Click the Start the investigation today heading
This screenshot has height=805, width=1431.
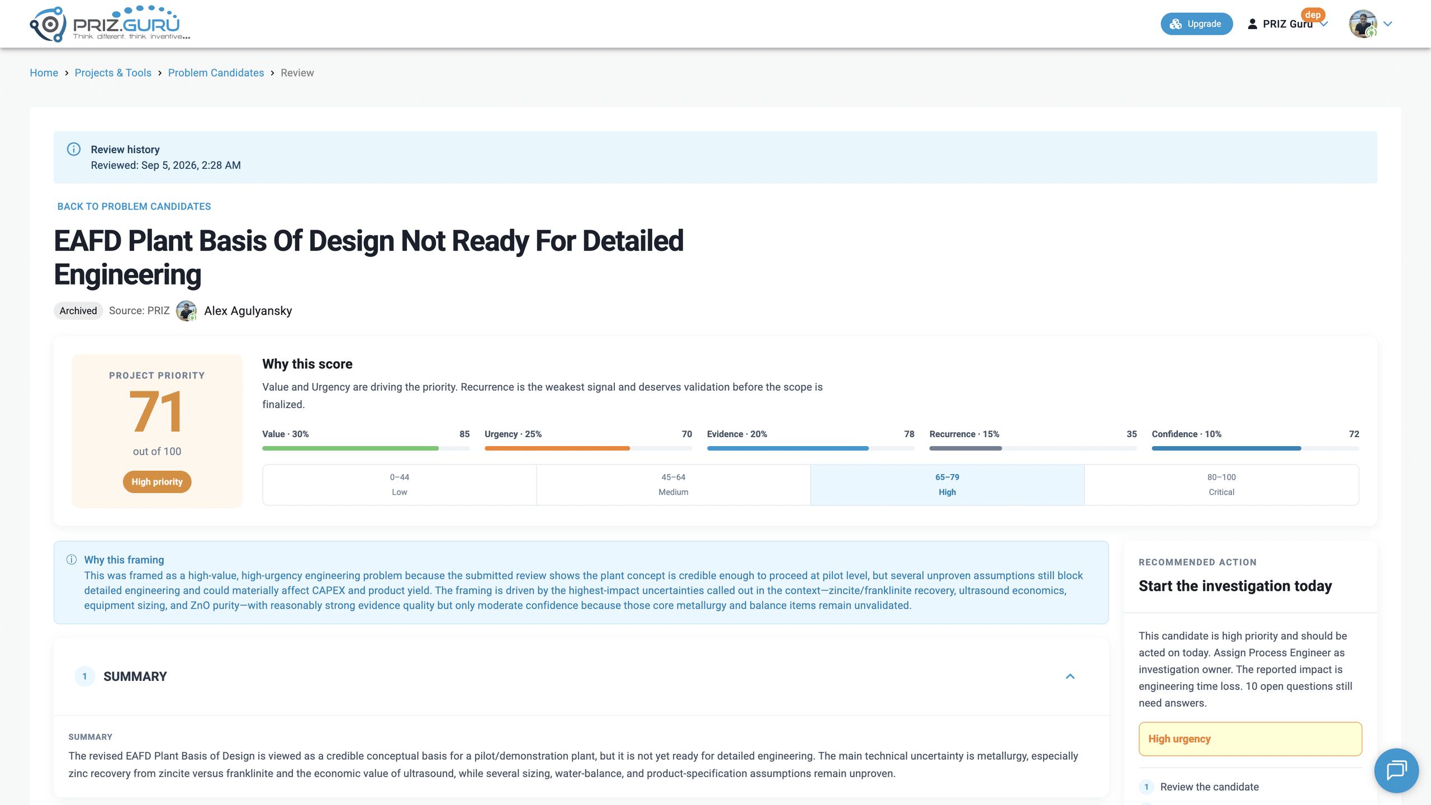1235,586
